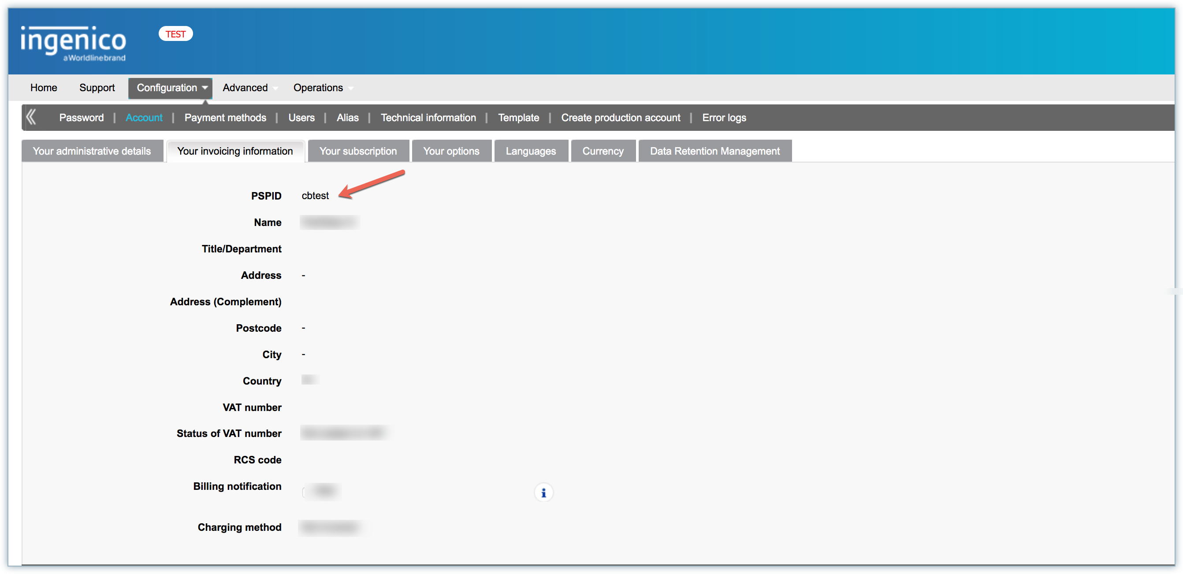This screenshot has height=574, width=1183.
Task: Click the double-chevron back icon
Action: tap(31, 117)
